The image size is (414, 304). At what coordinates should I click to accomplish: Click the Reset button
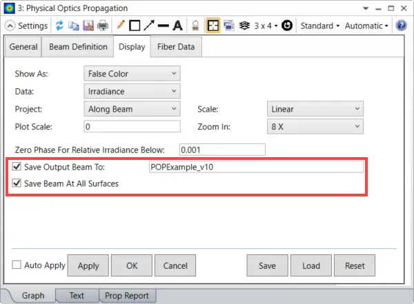[355, 265]
